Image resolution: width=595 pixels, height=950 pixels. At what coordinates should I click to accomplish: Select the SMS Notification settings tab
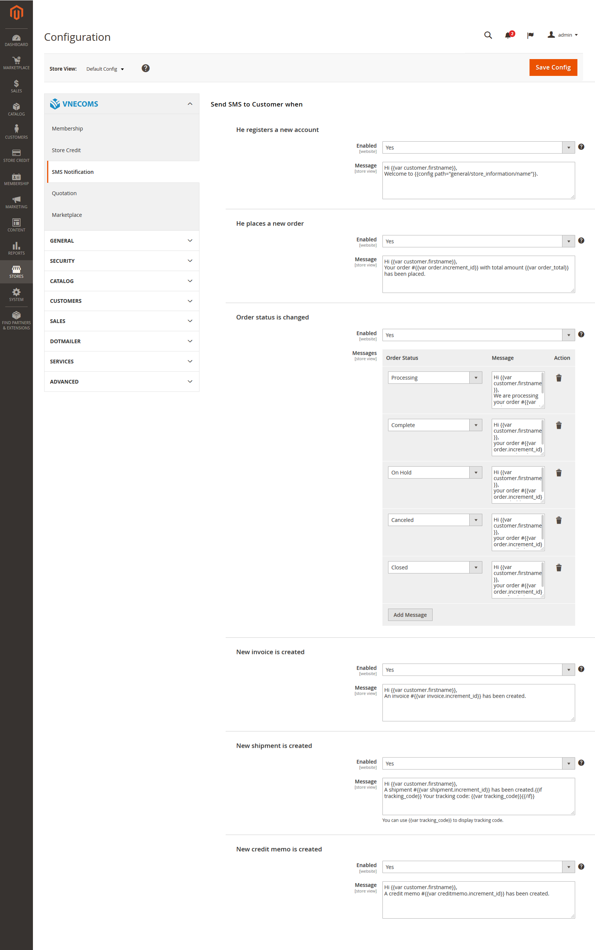[x=123, y=172]
